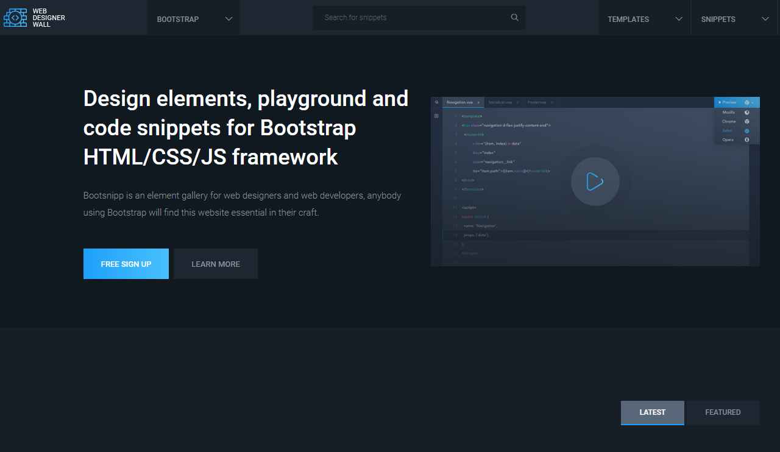Expand the Snippets dropdown chevron
Image resolution: width=780 pixels, height=452 pixels.
coord(765,19)
